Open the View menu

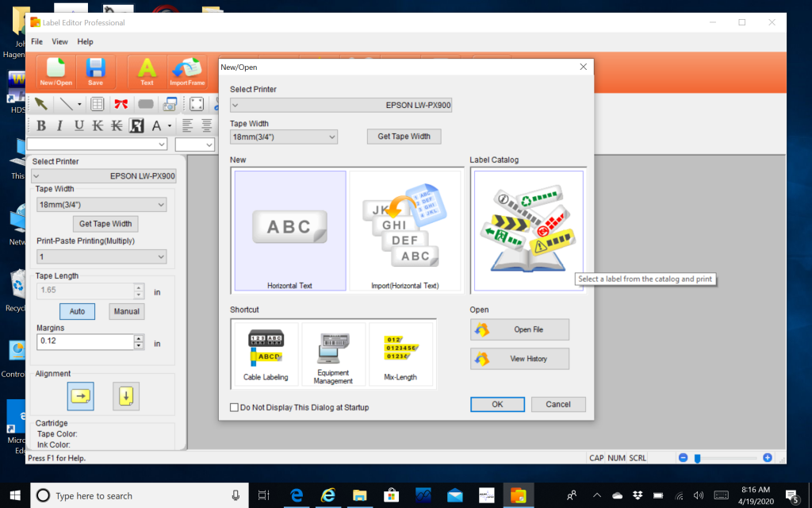[59, 41]
